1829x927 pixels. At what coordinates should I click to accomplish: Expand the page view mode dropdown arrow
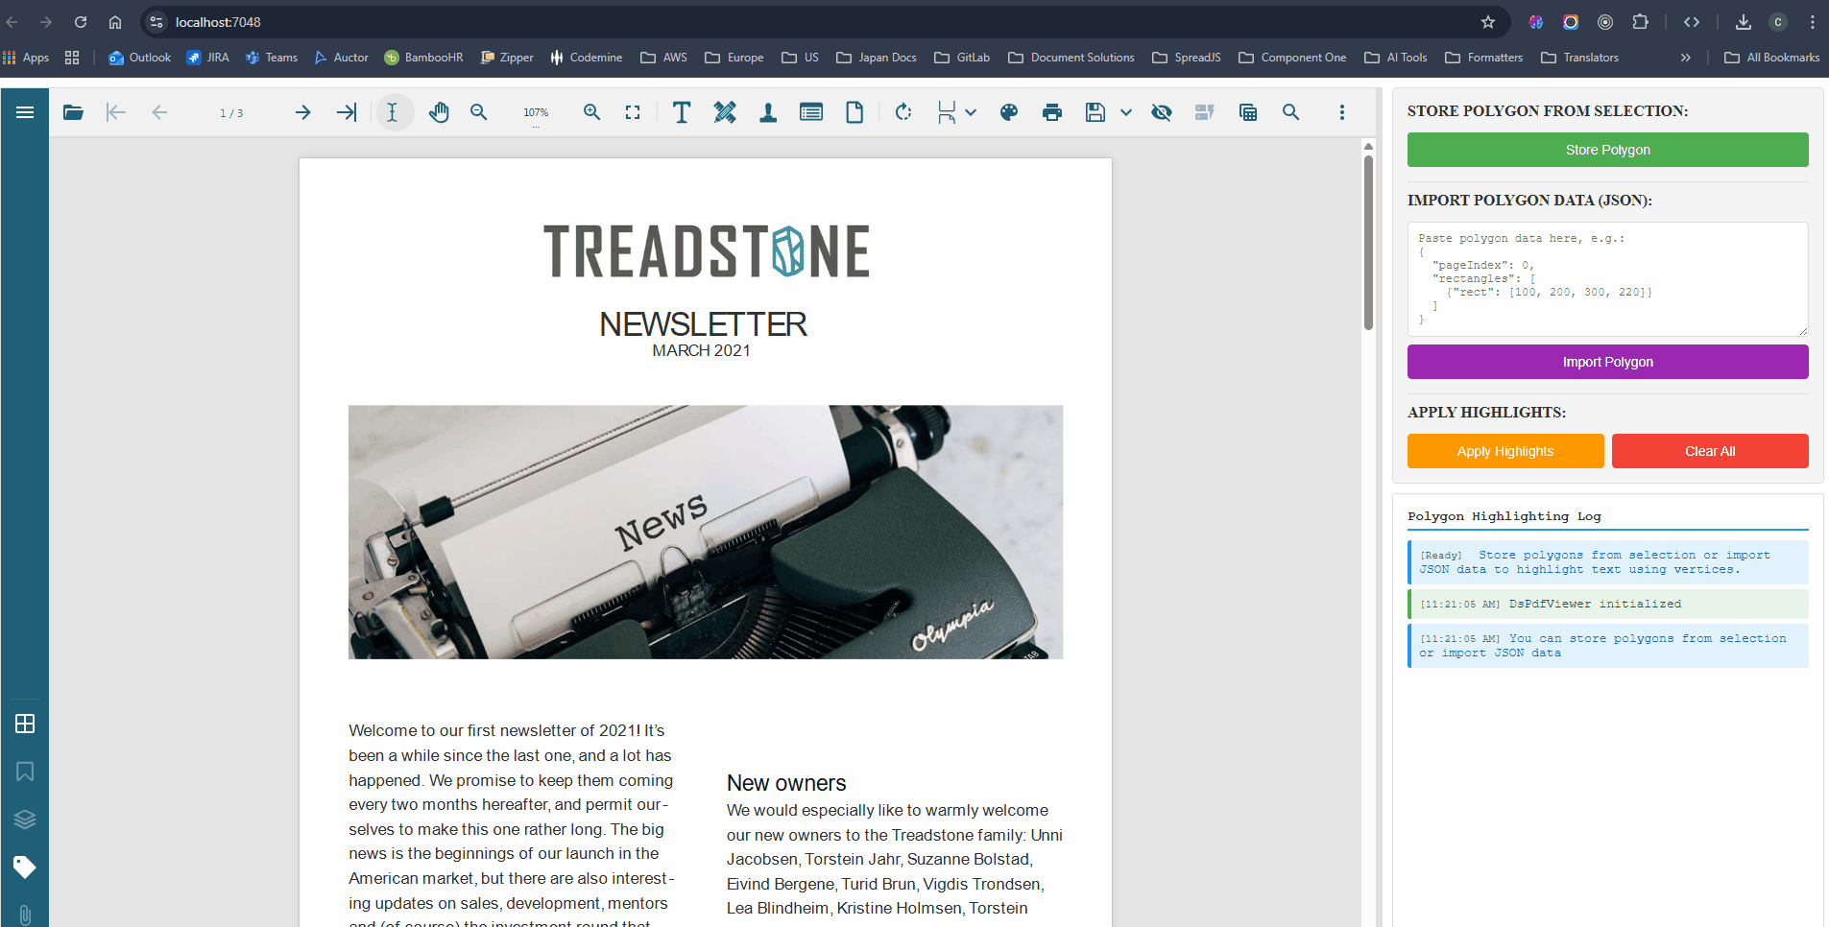pos(972,112)
